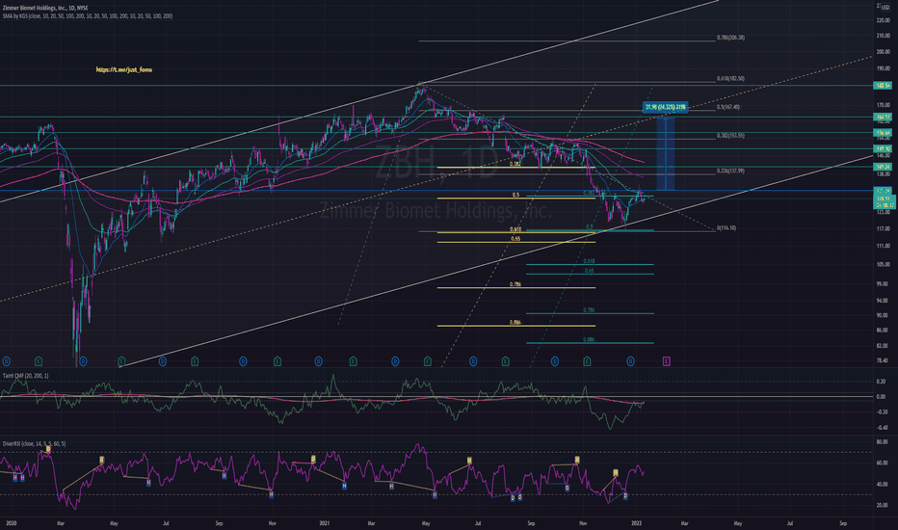Click the 200.00 price axis label
The image size is (898, 530).
[x=884, y=52]
